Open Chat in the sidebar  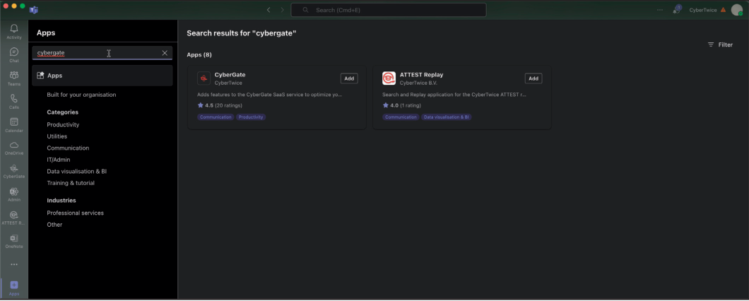coord(14,55)
